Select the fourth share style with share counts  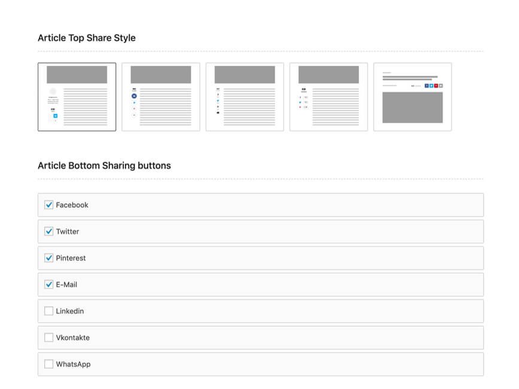click(329, 97)
